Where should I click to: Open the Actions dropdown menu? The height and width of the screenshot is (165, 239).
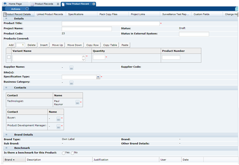[x=17, y=9]
